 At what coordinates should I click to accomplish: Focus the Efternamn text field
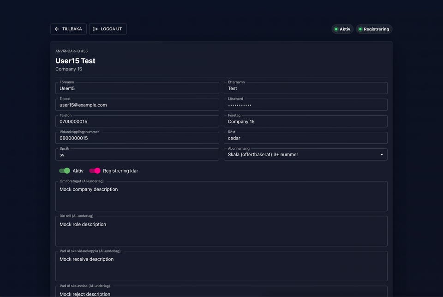(305, 88)
